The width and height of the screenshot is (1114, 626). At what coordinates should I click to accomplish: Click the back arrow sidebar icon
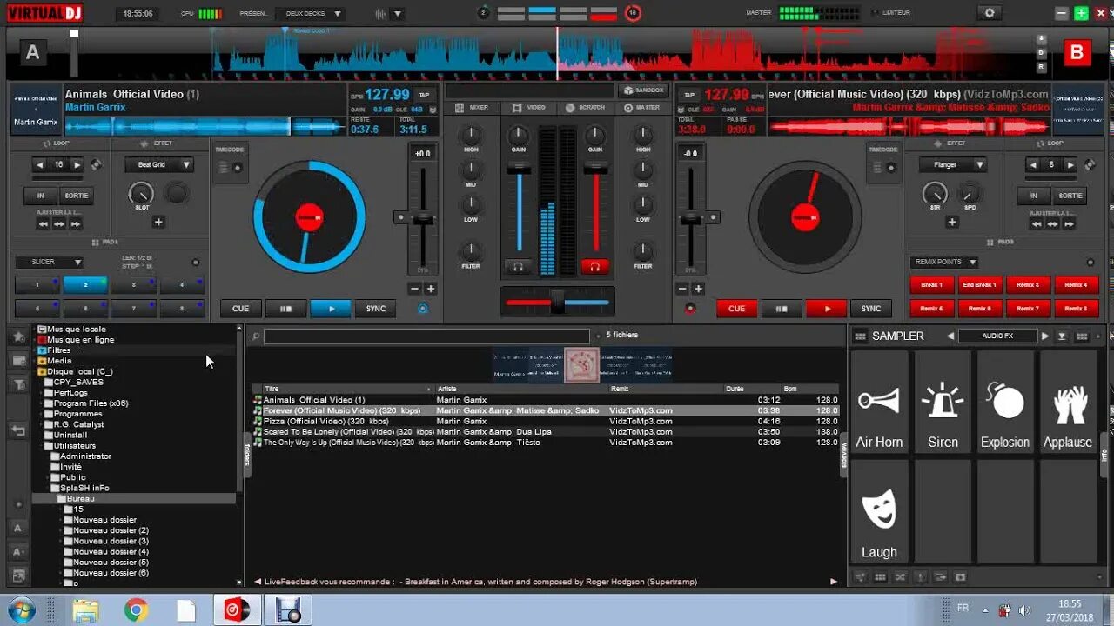point(18,430)
